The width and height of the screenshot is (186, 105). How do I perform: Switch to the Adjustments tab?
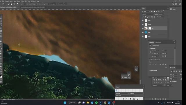158,42
